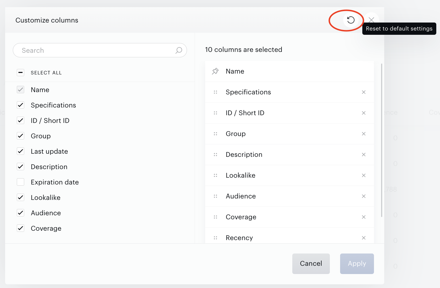Uncheck the Group checkbox
The width and height of the screenshot is (440, 288).
tap(20, 136)
